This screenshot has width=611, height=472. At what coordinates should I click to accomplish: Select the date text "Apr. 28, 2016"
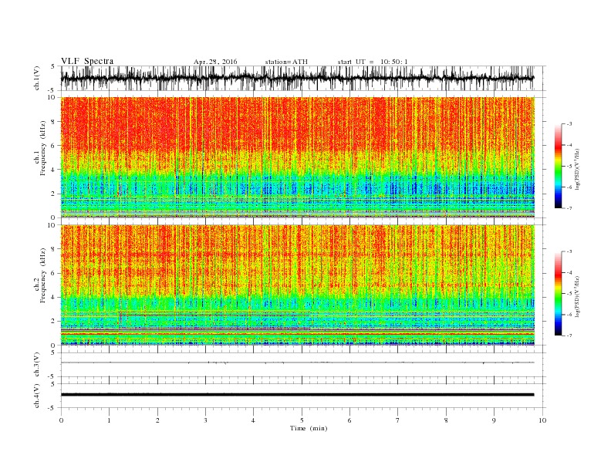click(215, 62)
